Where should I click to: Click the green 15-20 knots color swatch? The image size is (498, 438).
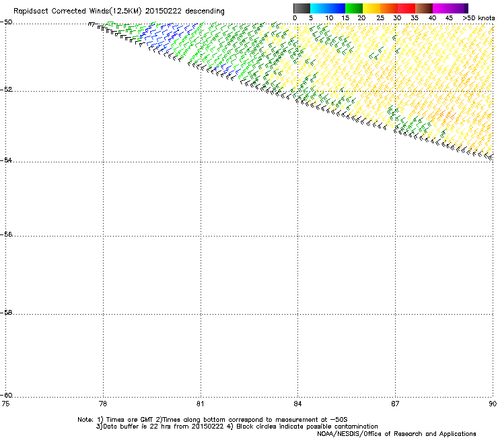point(354,8)
